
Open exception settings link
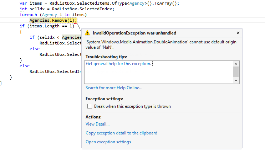[x=108, y=142]
